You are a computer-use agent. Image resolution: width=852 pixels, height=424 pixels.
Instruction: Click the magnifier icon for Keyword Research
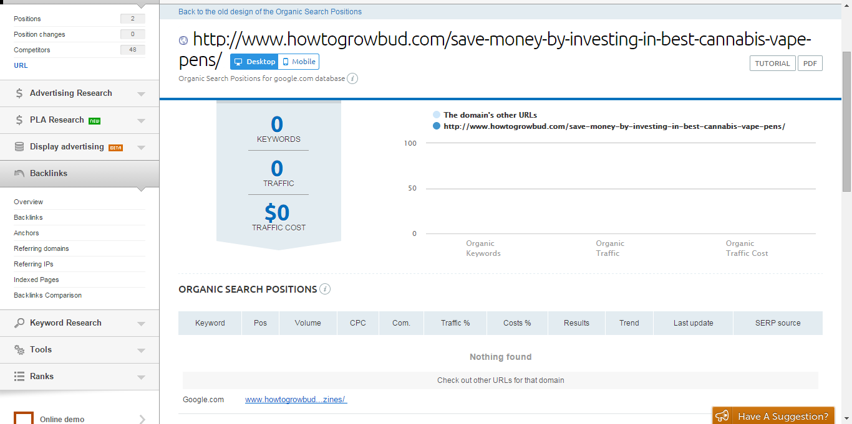click(19, 323)
